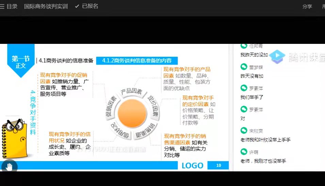
Task: Click the slide page number 10
Action: [218, 166]
